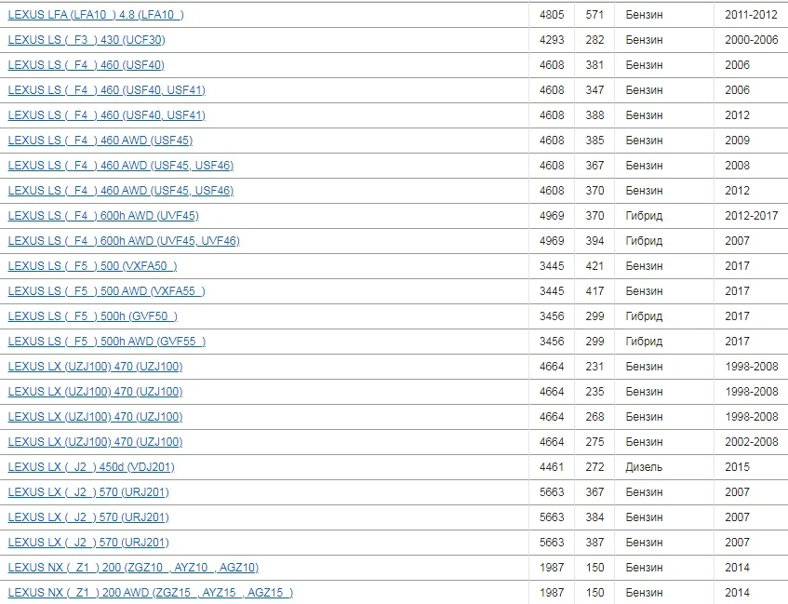Open the LEXUS NX 200 (ZGZ10_, AYZ10_, AGZ10) link
Screen dimensions: 788x604
click(133, 568)
